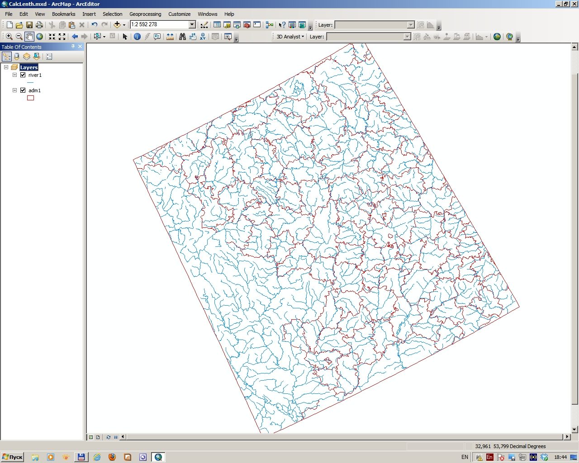579x463 pixels.
Task: Select the Zoom In tool
Action: click(x=9, y=37)
